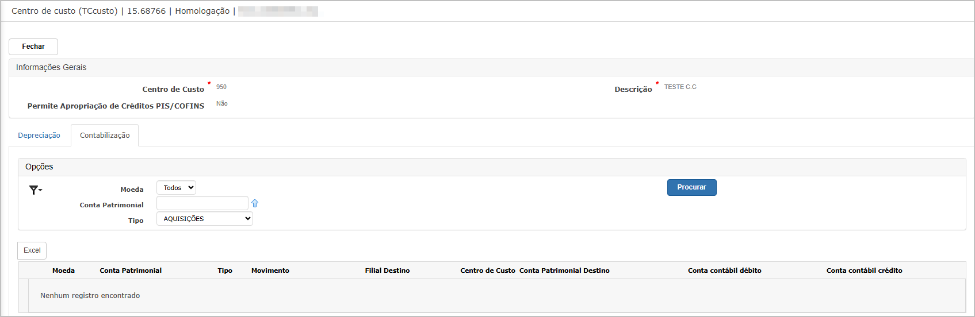975x317 pixels.
Task: Click the Centro de Custo column header
Action: coord(488,270)
